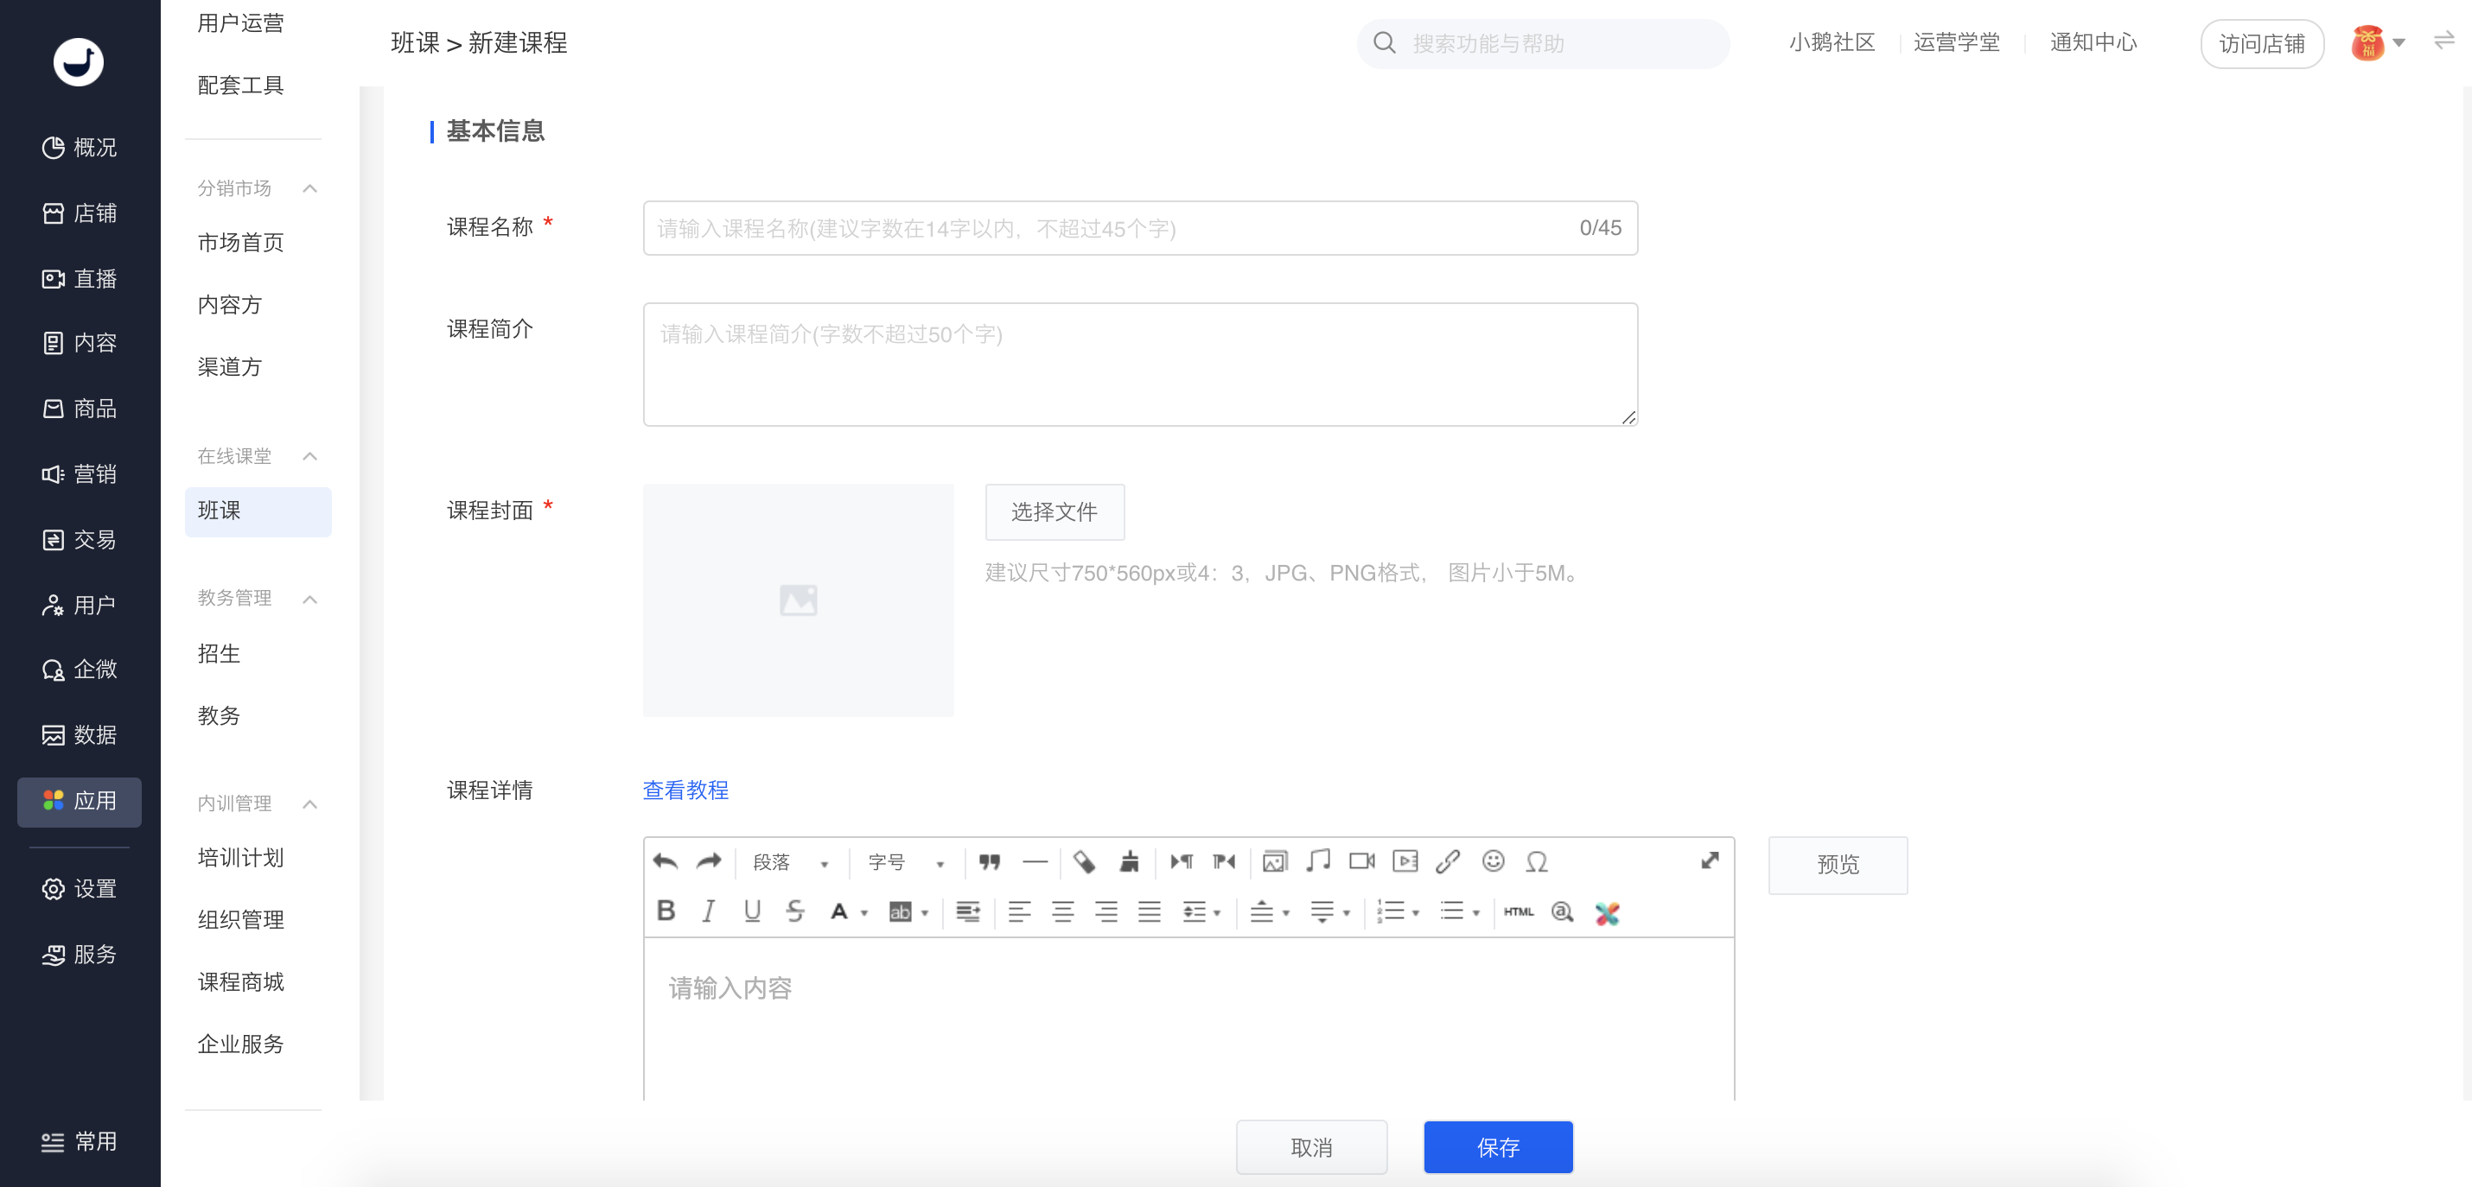The width and height of the screenshot is (2472, 1187).
Task: Insert a blockquote with the quote icon
Action: tap(990, 861)
